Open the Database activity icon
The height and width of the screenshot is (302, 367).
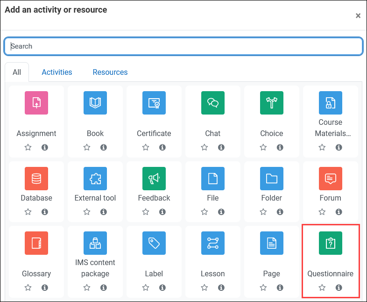coord(36,179)
